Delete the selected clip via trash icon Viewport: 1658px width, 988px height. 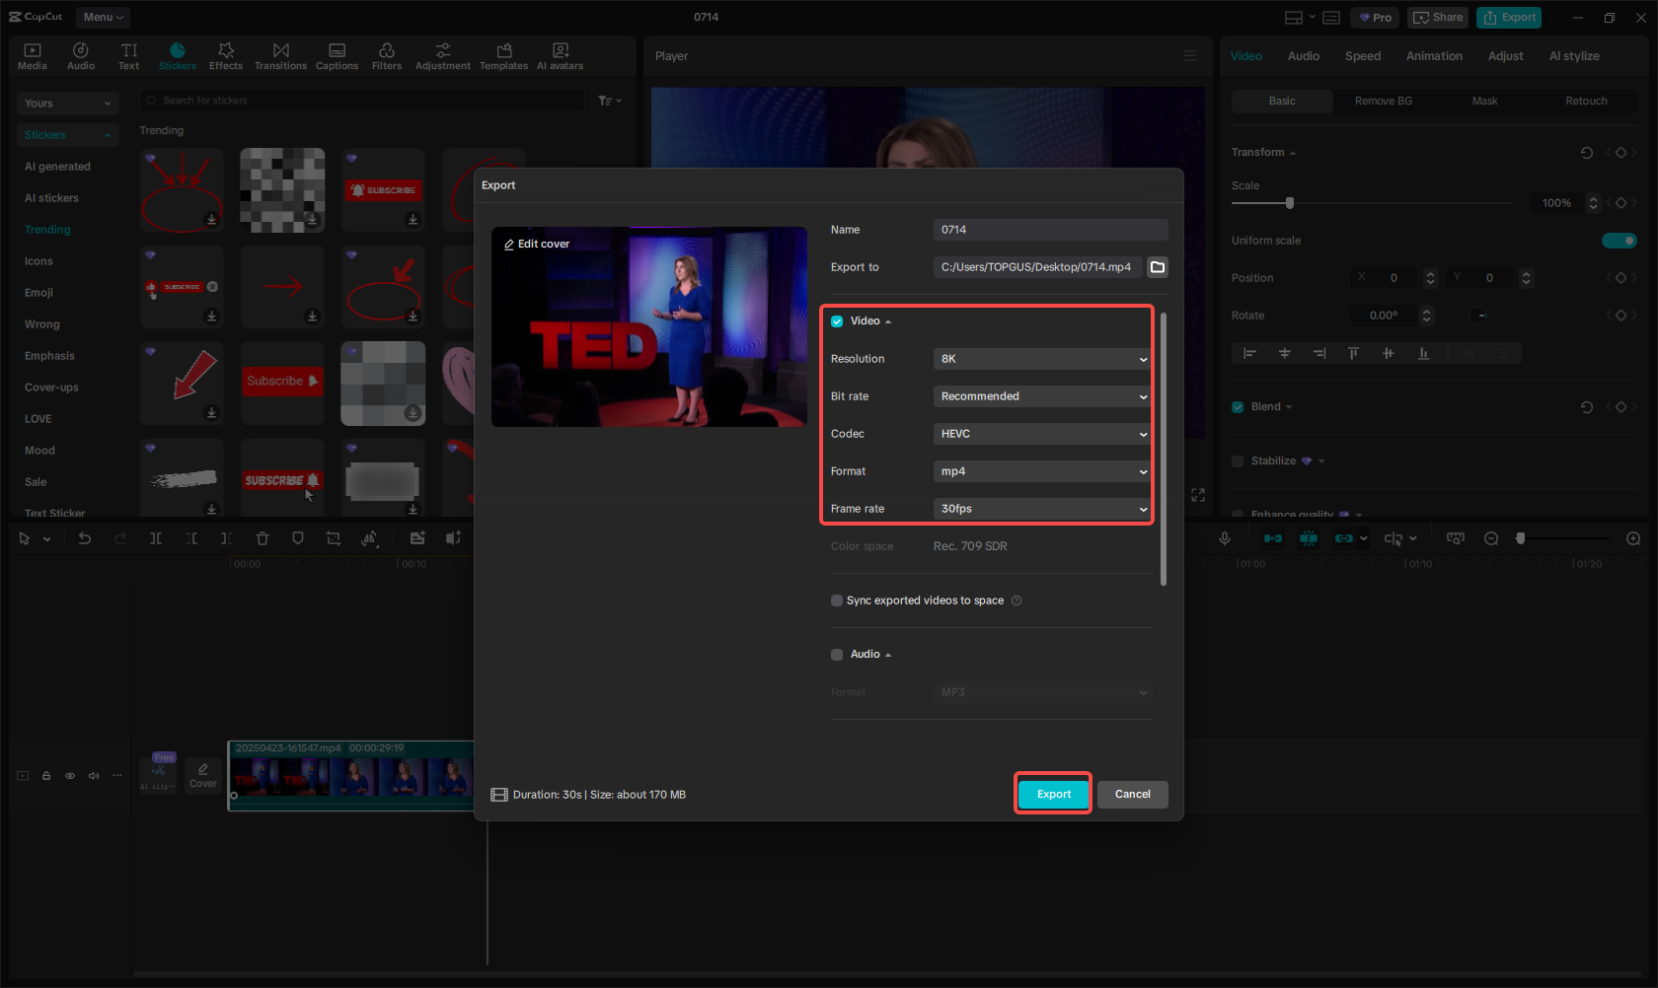(262, 538)
